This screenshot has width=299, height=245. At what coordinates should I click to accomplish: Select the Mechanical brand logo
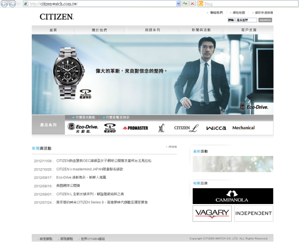[x=243, y=128]
